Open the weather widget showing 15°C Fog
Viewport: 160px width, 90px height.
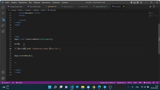coord(6,87)
